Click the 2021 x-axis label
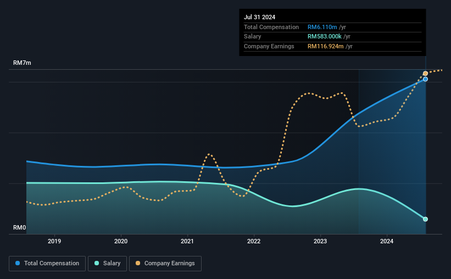This screenshot has width=451, height=279. [x=187, y=241]
